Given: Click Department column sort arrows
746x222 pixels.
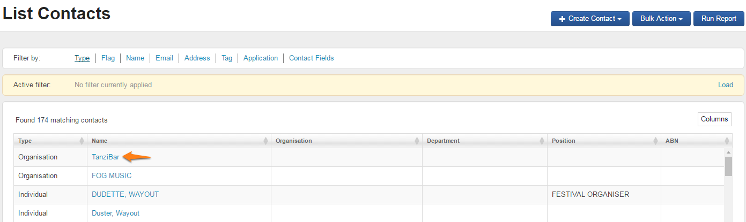Looking at the screenshot, I should click(x=542, y=141).
